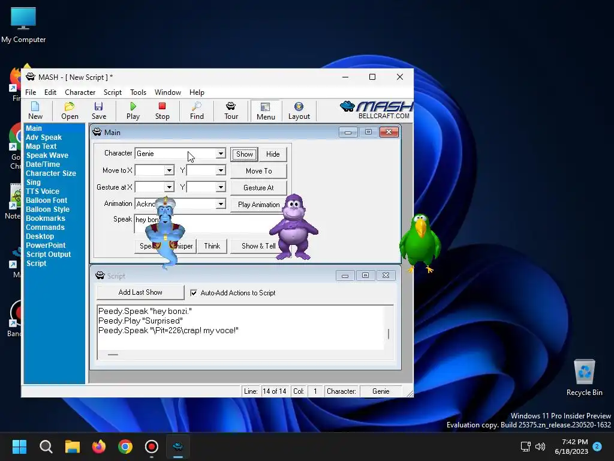The image size is (614, 461).
Task: Click the Move To button
Action: [x=258, y=171]
